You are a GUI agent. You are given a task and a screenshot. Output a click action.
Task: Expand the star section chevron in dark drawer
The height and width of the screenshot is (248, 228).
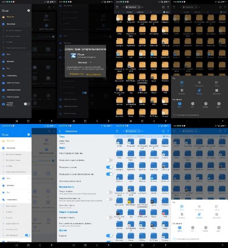29,61
